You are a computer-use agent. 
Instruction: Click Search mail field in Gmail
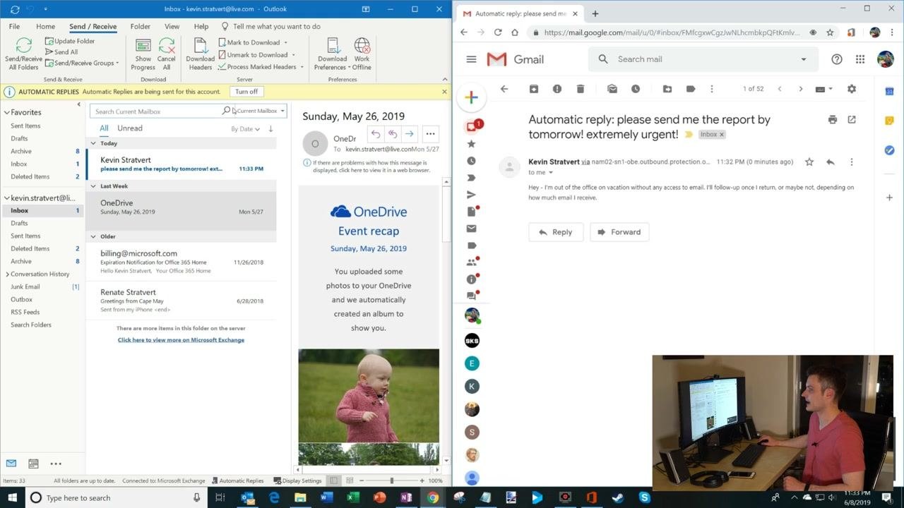coord(703,59)
